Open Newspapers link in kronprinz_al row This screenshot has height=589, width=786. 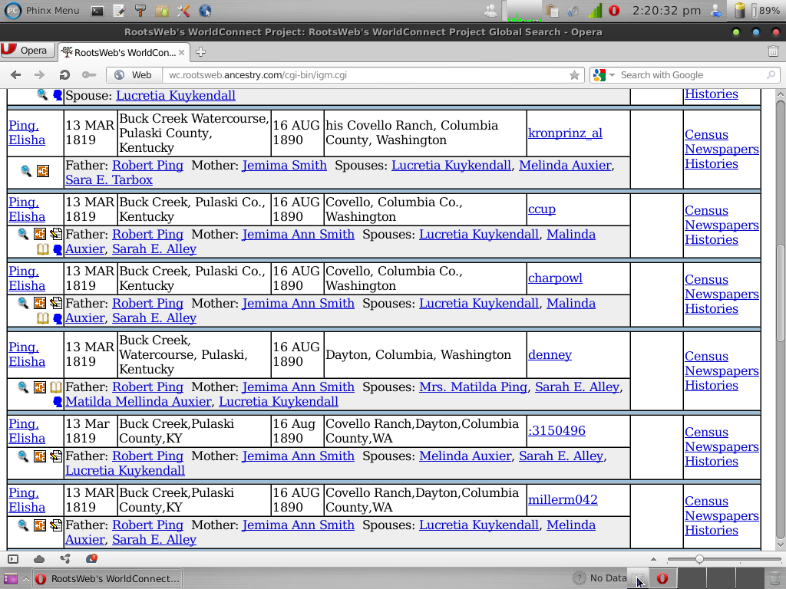click(722, 150)
